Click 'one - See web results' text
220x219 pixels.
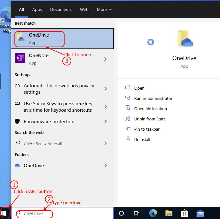(x=44, y=144)
